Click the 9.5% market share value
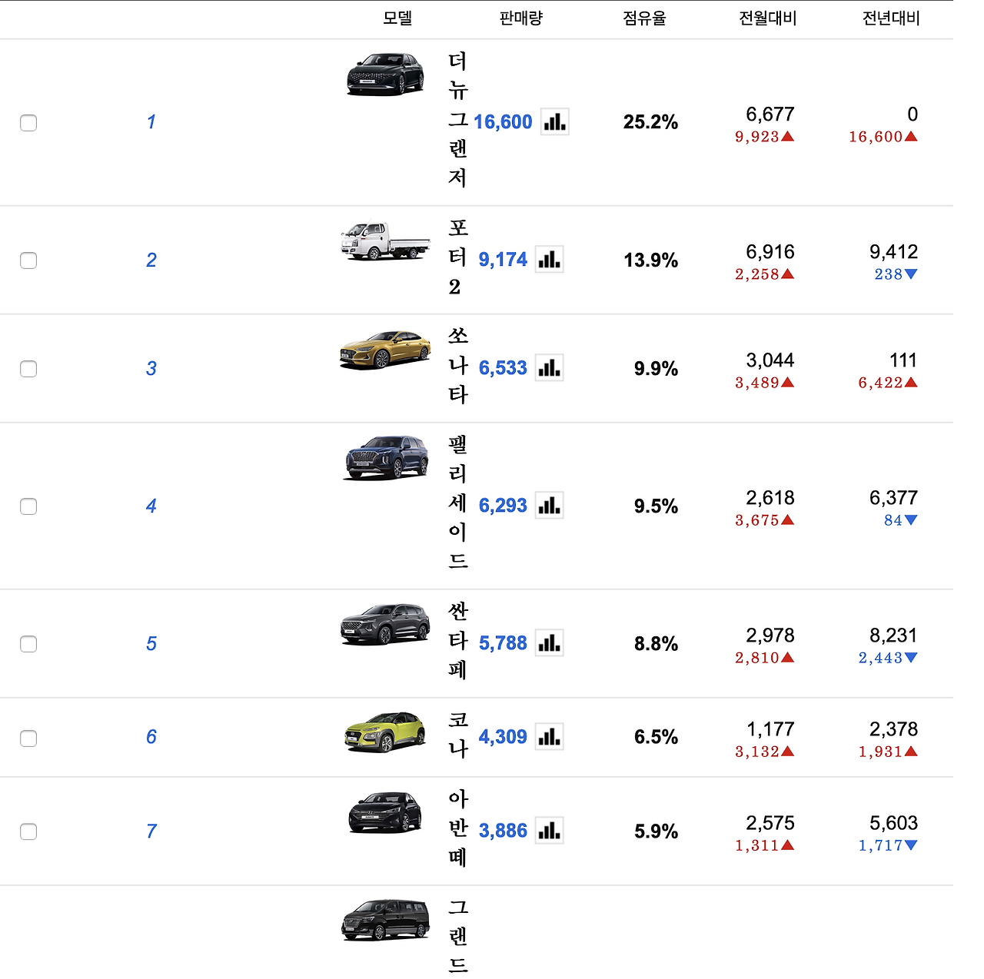This screenshot has width=984, height=979. 656,506
